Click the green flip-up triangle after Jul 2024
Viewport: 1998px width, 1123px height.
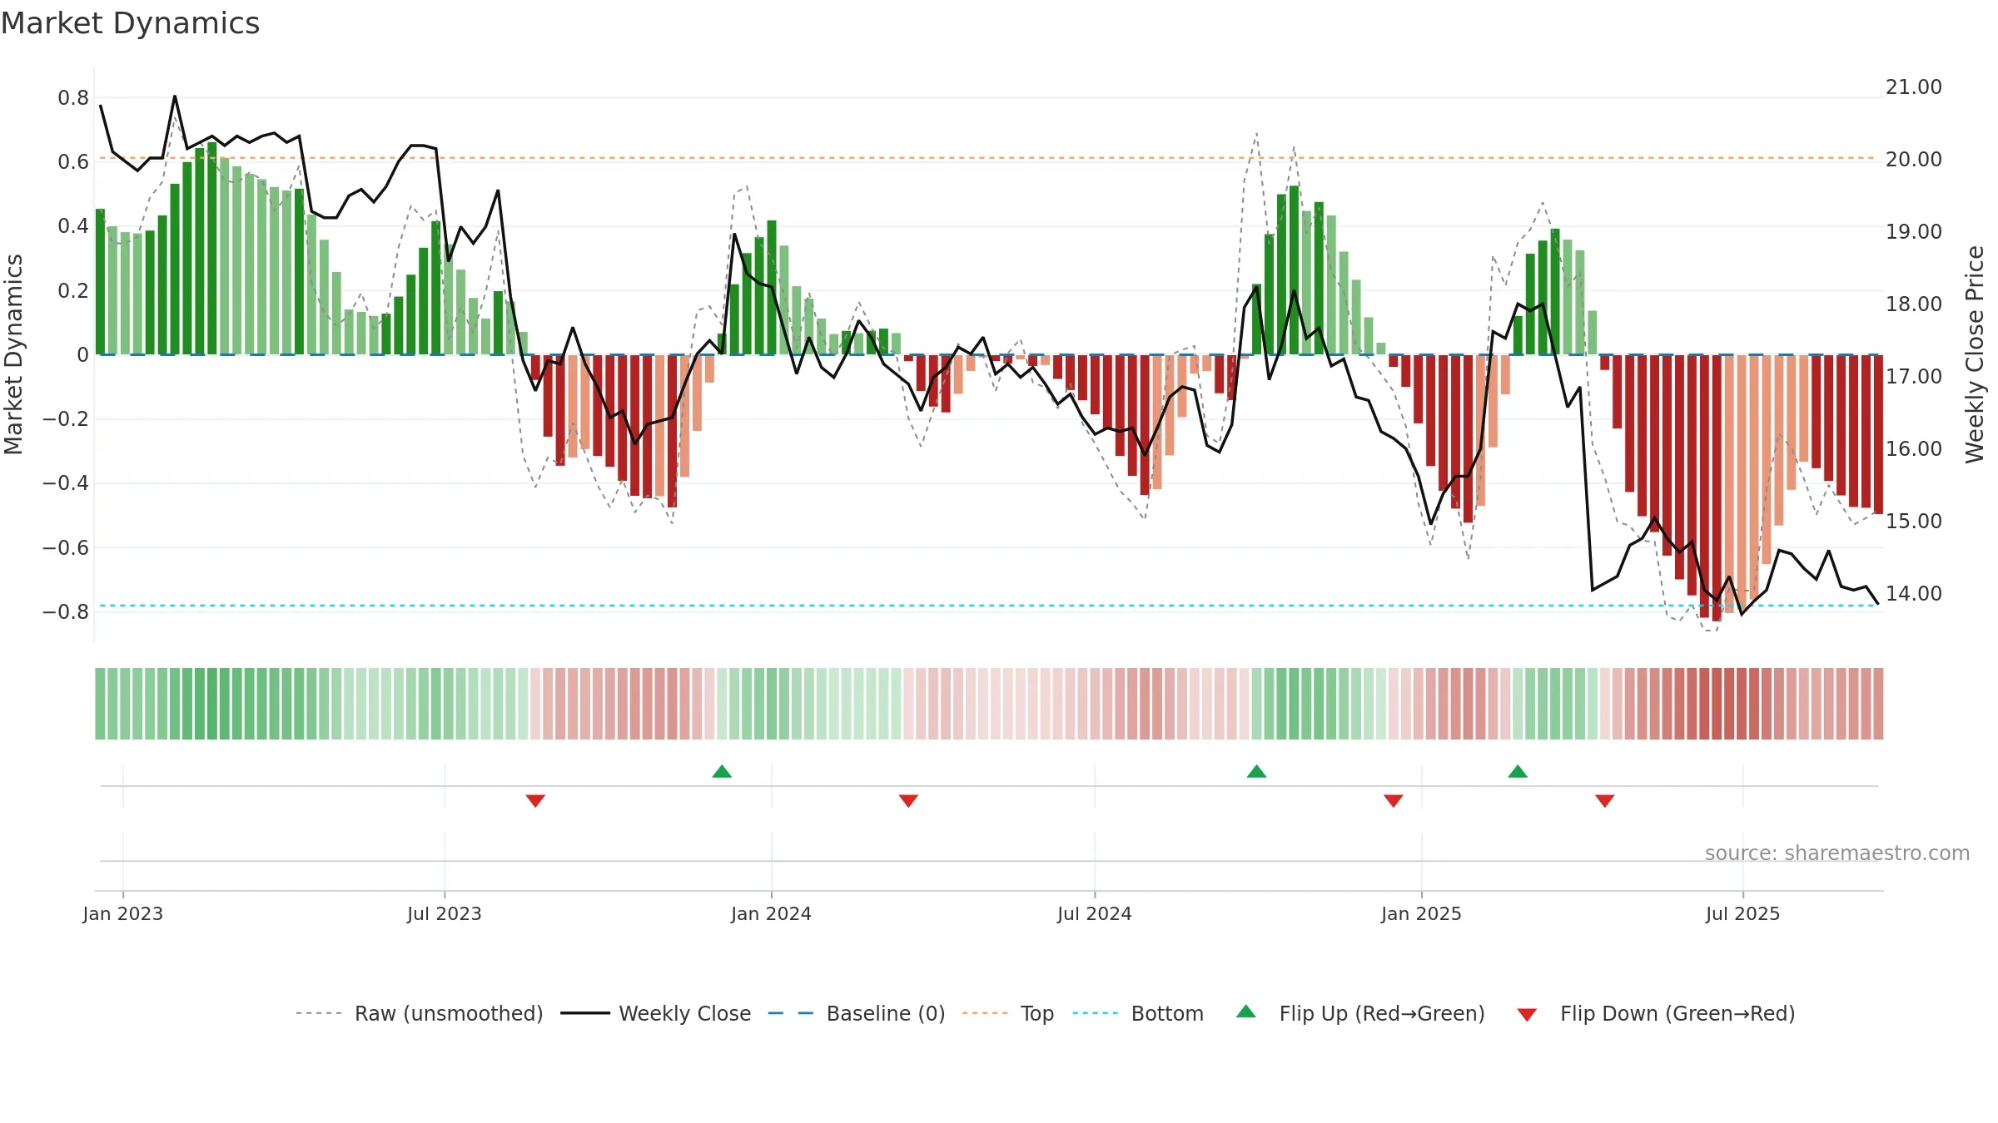click(x=1256, y=771)
